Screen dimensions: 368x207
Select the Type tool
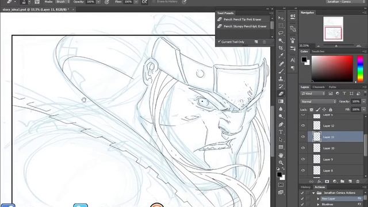pos(281,132)
